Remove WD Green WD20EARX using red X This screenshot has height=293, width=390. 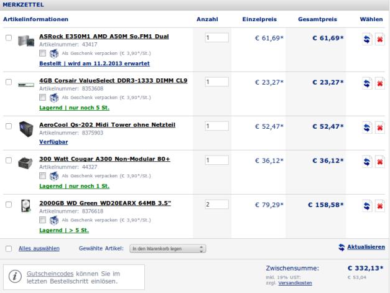click(x=379, y=206)
